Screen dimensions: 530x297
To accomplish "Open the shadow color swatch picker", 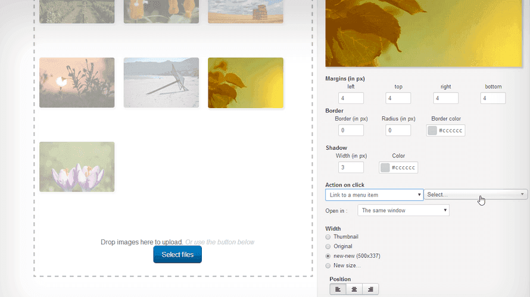I will (x=385, y=168).
